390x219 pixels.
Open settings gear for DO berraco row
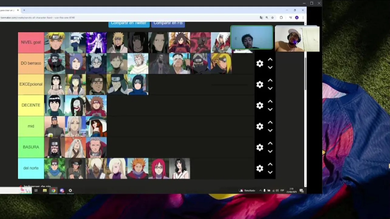tap(260, 64)
